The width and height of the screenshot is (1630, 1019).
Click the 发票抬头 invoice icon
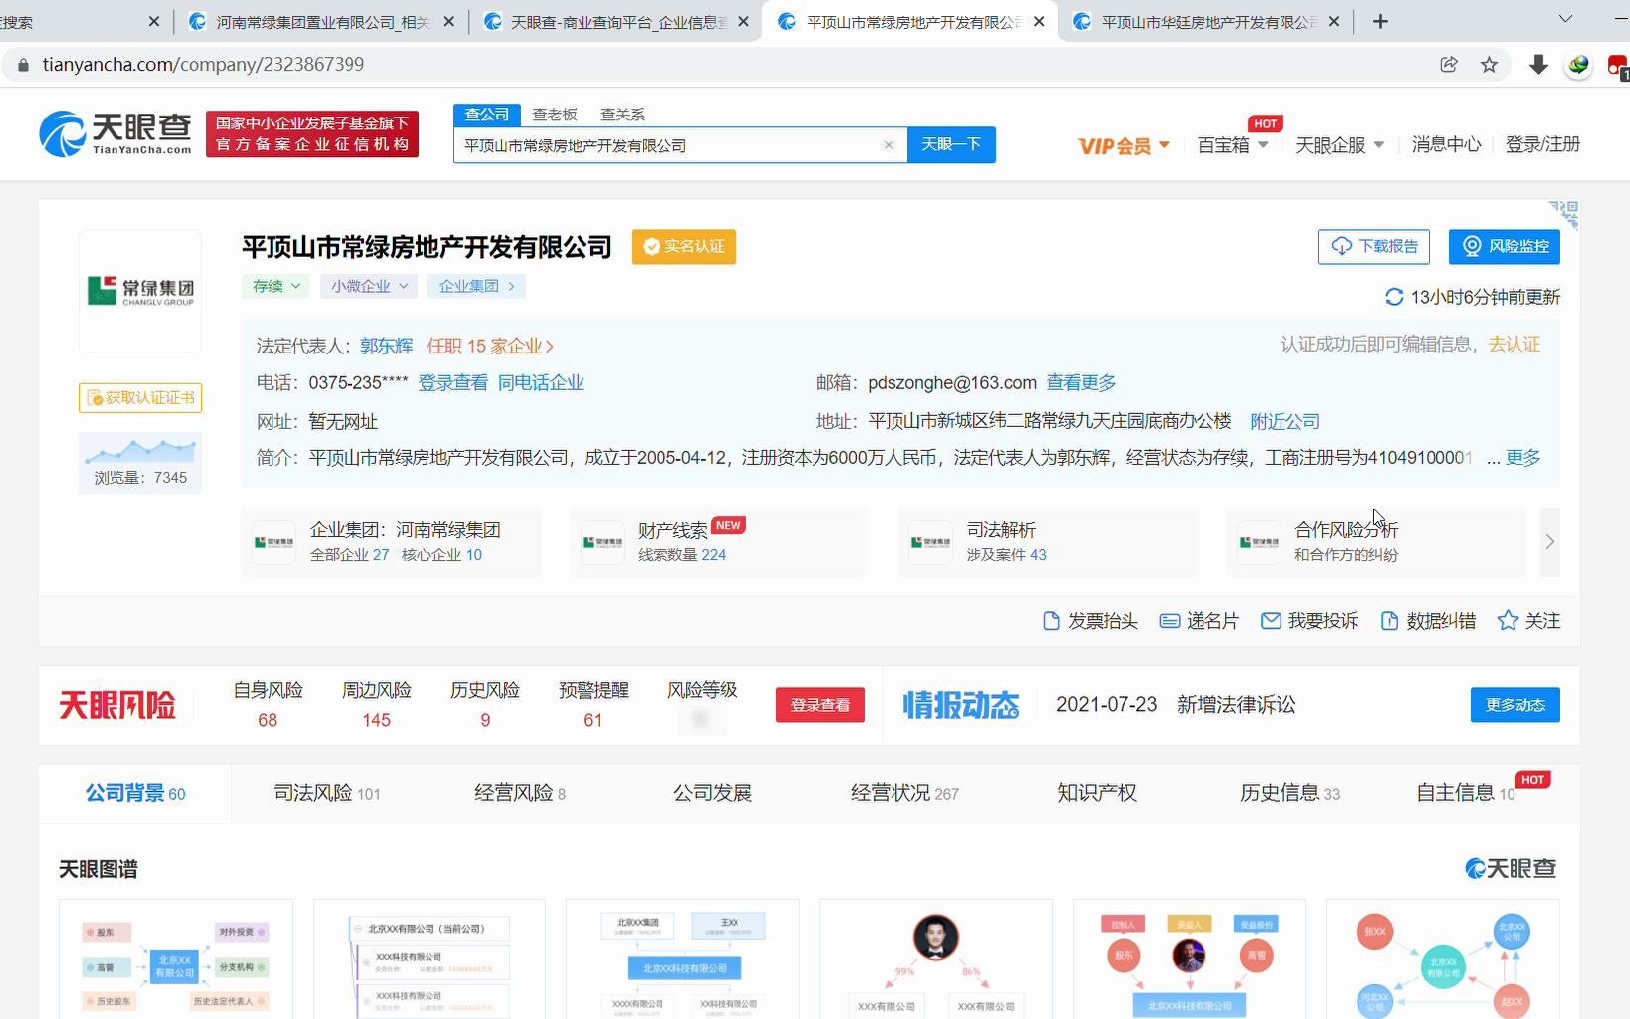point(1051,621)
